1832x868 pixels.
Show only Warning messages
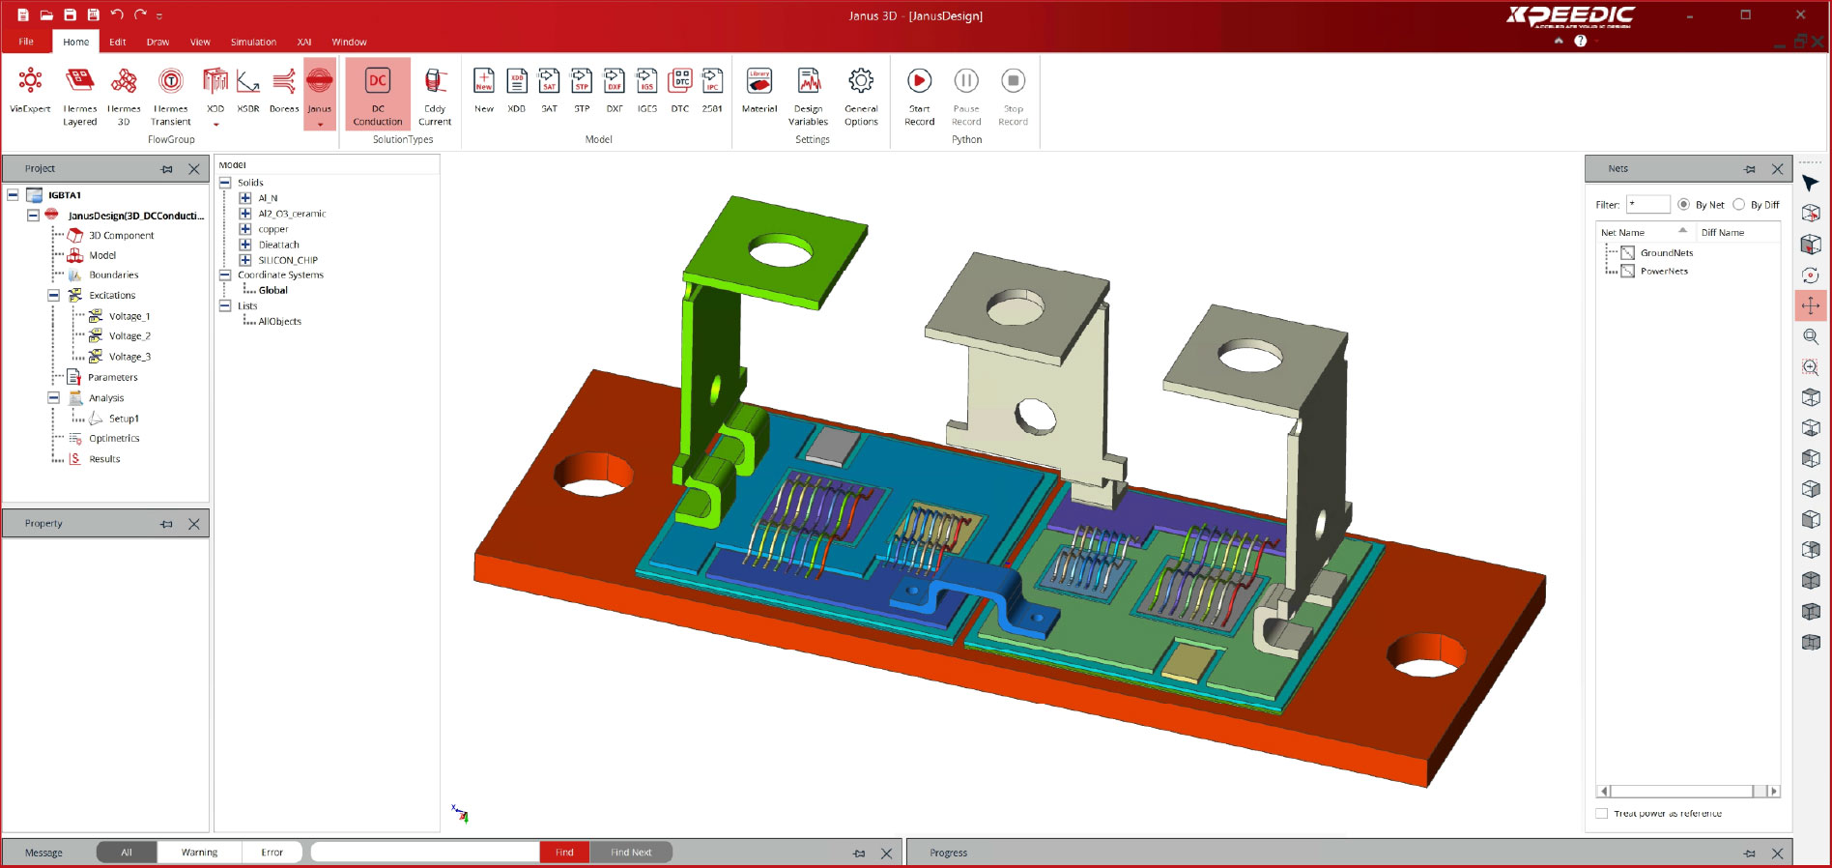pyautogui.click(x=199, y=853)
